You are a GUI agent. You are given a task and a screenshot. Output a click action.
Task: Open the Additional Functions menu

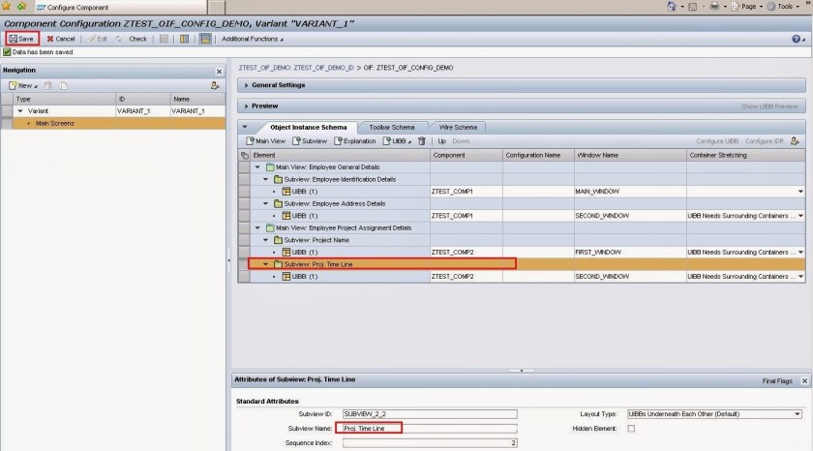[x=253, y=39]
